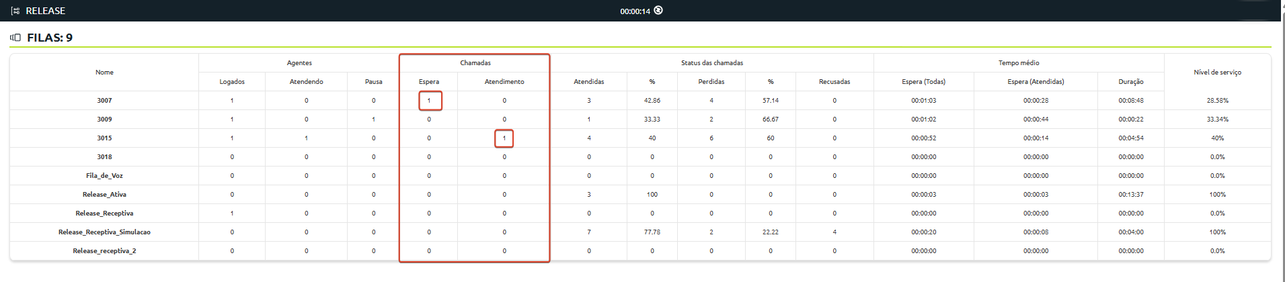Click the vertical scrollbar on right edge

1282,141
